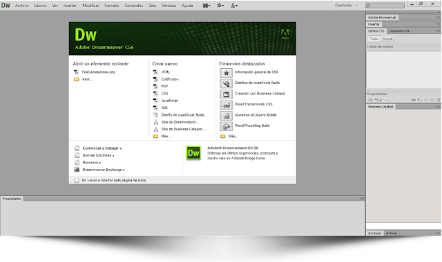442x262 pixels.
Task: Click the PHP new document icon
Action: click(x=155, y=86)
